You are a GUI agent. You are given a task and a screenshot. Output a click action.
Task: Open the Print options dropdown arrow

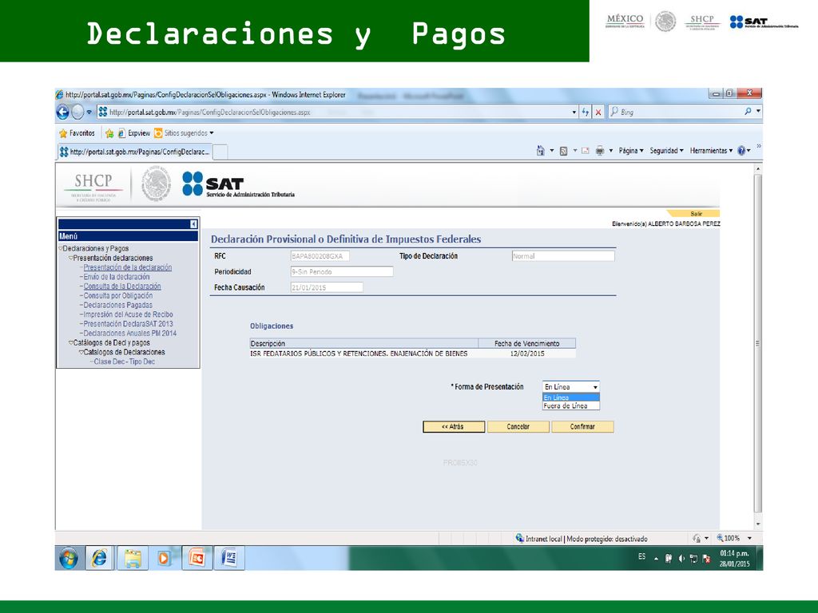click(x=611, y=151)
